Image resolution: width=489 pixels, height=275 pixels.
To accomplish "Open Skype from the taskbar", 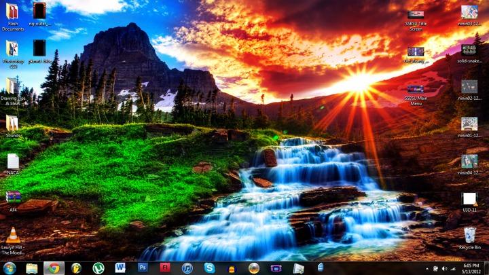I will point(209,268).
